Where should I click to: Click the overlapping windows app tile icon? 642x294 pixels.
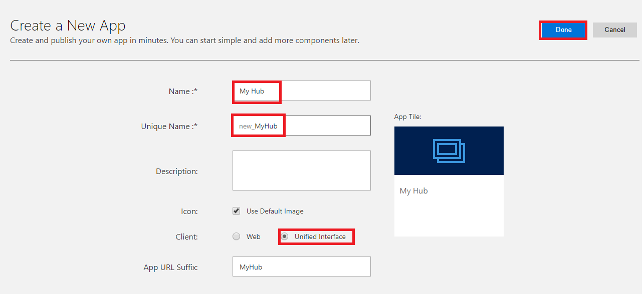(x=449, y=150)
